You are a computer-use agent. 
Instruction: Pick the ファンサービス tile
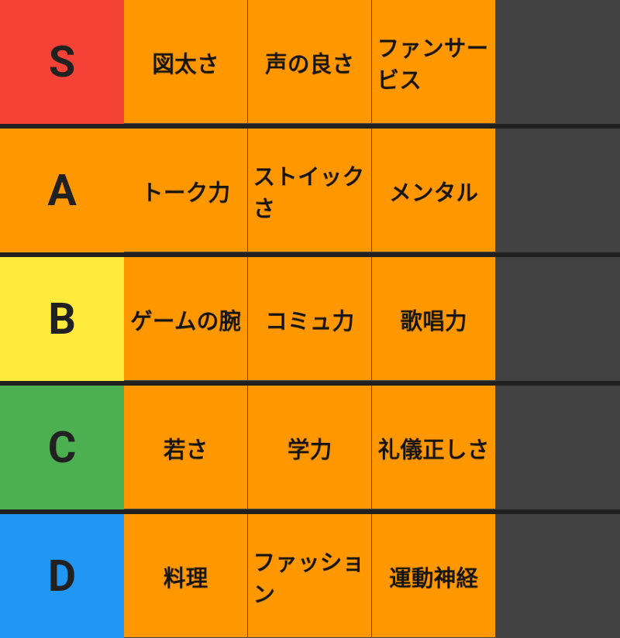point(433,61)
